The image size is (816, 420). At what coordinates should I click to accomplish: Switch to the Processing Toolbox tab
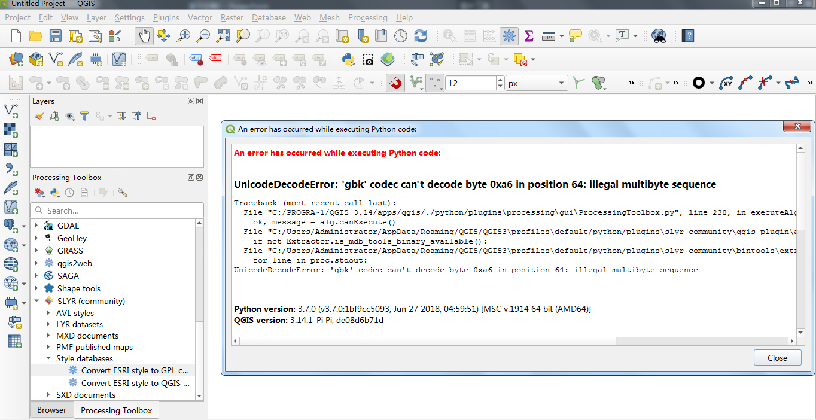coord(117,410)
